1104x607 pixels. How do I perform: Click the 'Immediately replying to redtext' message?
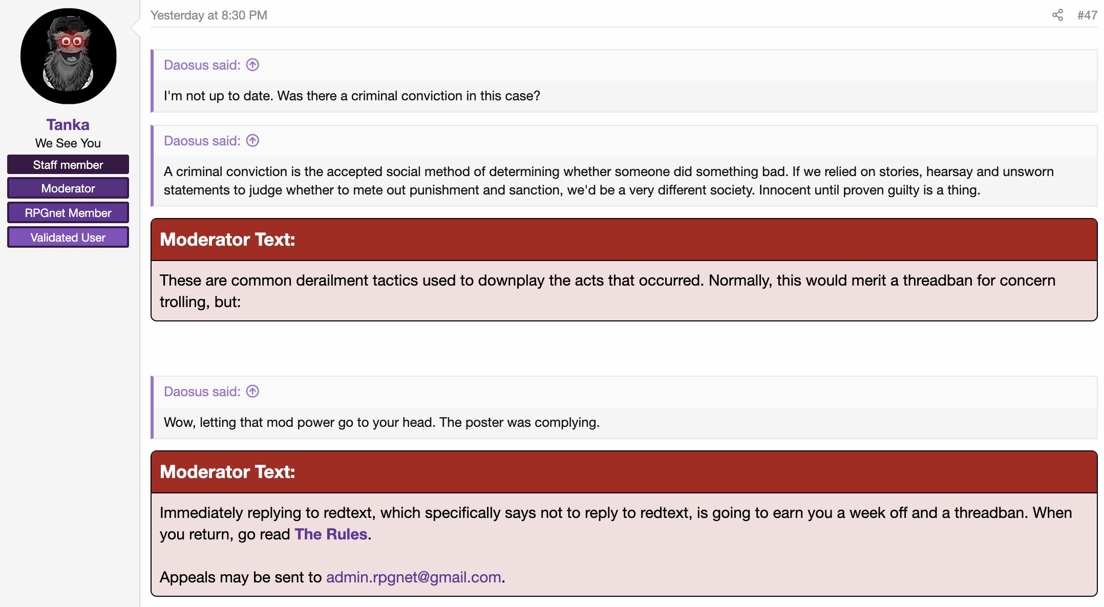(x=615, y=523)
